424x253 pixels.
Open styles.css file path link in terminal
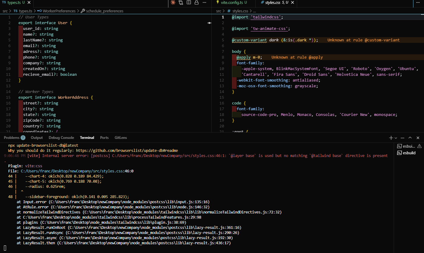[x=72, y=171]
